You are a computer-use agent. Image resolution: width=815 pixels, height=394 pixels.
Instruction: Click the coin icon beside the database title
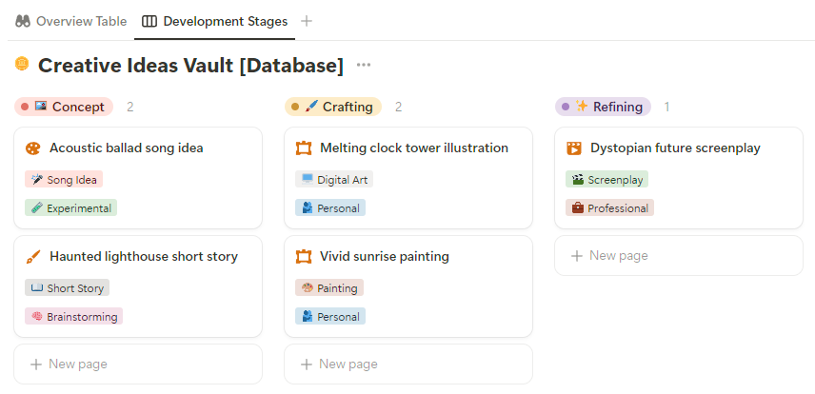(x=23, y=65)
